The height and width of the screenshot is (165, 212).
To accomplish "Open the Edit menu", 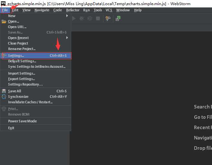I will click(x=15, y=10).
